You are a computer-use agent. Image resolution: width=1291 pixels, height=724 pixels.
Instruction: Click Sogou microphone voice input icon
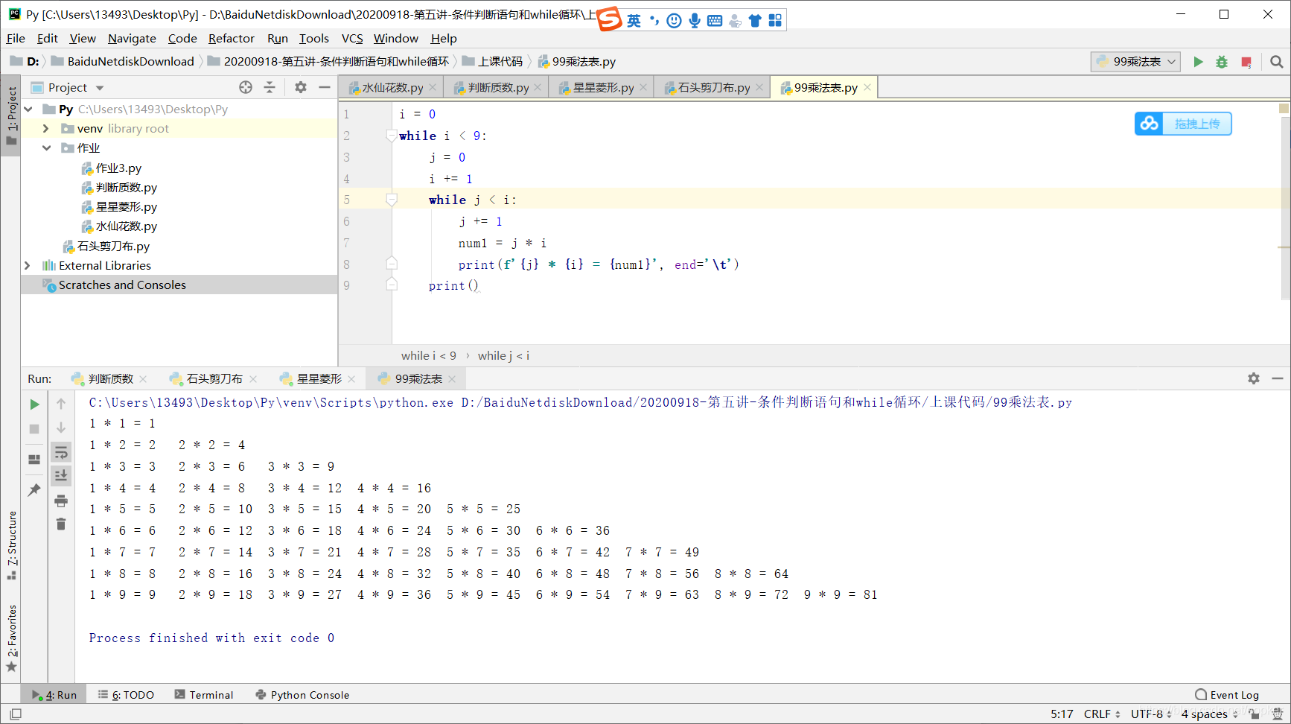click(x=695, y=20)
